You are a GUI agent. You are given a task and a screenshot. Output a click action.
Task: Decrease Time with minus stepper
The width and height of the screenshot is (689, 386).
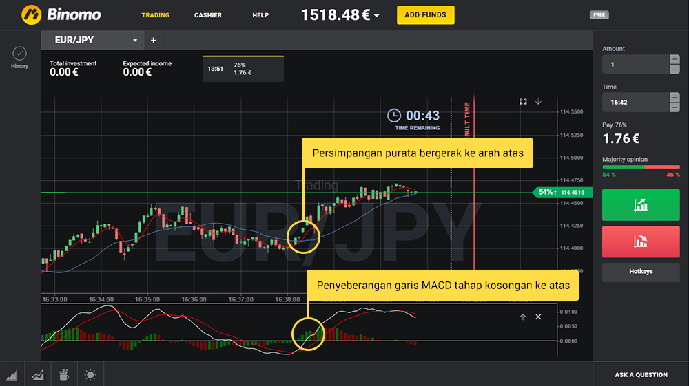tap(675, 107)
